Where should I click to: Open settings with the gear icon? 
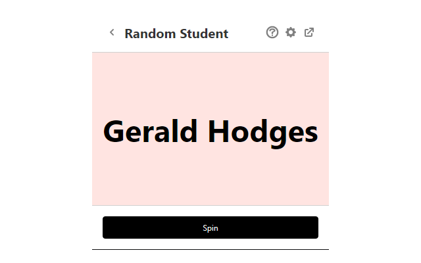pyautogui.click(x=291, y=32)
